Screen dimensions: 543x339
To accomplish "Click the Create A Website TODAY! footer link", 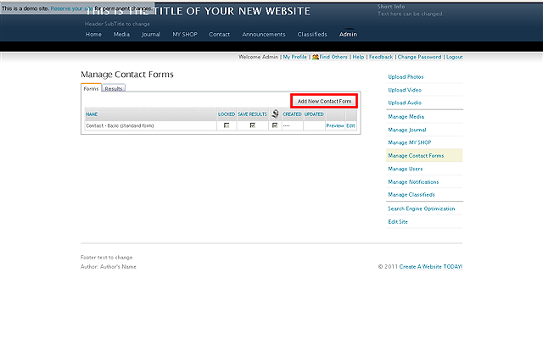I will click(431, 266).
